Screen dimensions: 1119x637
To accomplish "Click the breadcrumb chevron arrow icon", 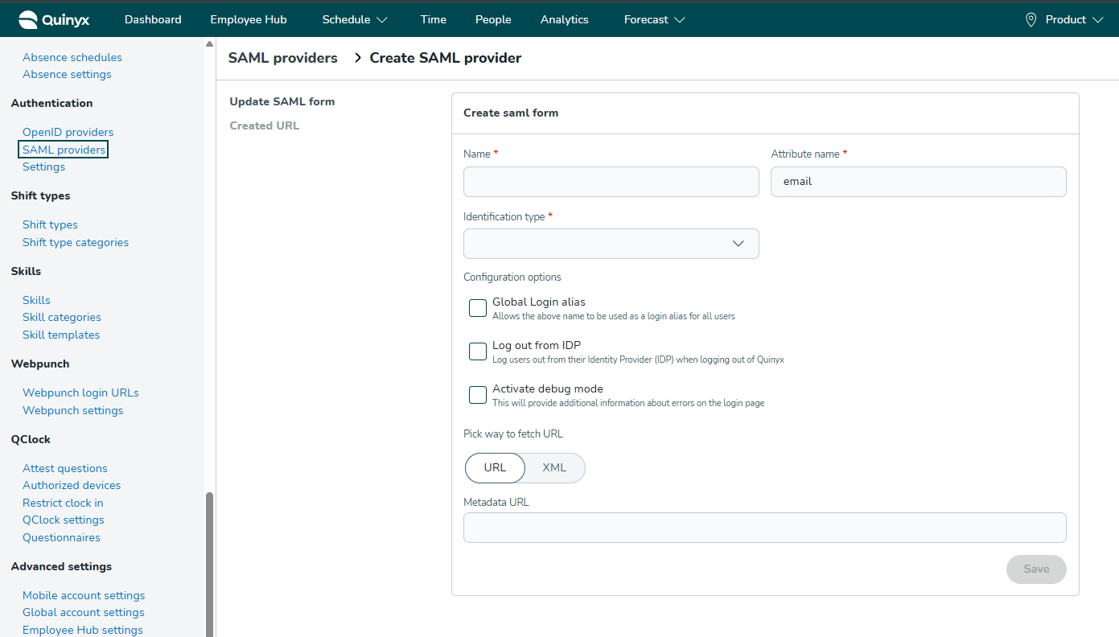I will click(x=357, y=58).
